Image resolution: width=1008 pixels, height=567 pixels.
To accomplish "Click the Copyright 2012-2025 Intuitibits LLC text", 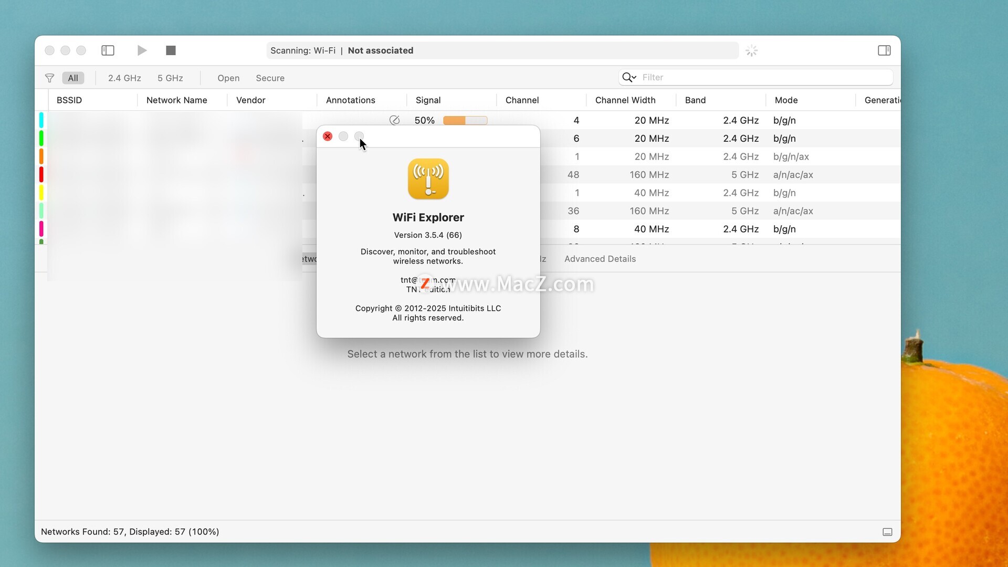I will [x=428, y=308].
